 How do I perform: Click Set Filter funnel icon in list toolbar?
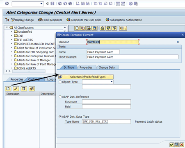coord(114,28)
